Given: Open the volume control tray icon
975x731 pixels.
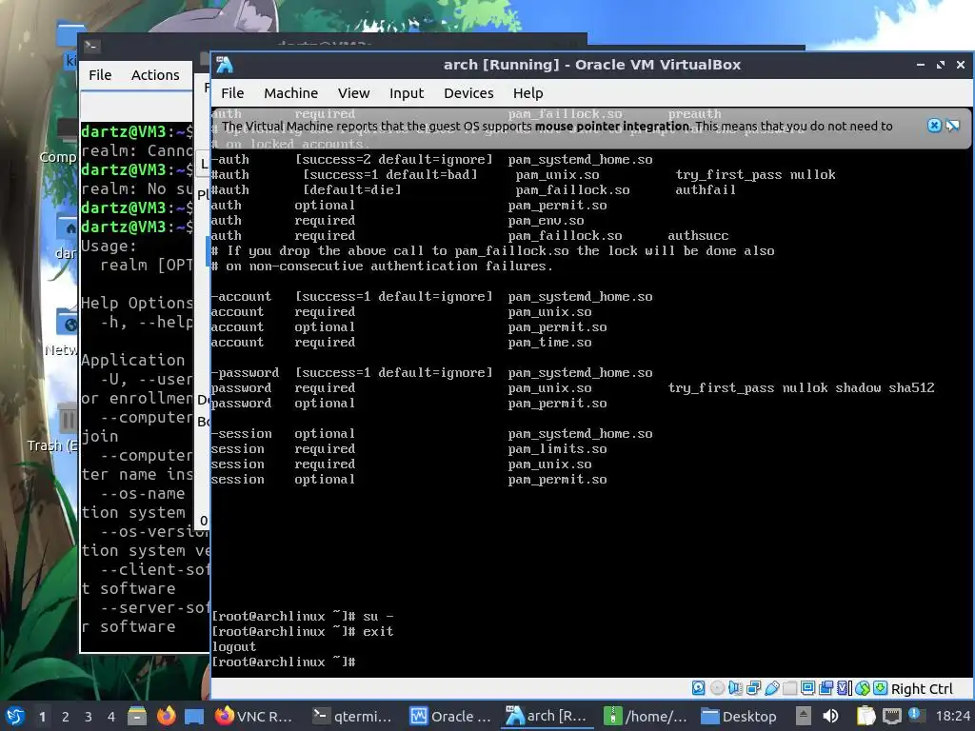Looking at the screenshot, I should 830,716.
